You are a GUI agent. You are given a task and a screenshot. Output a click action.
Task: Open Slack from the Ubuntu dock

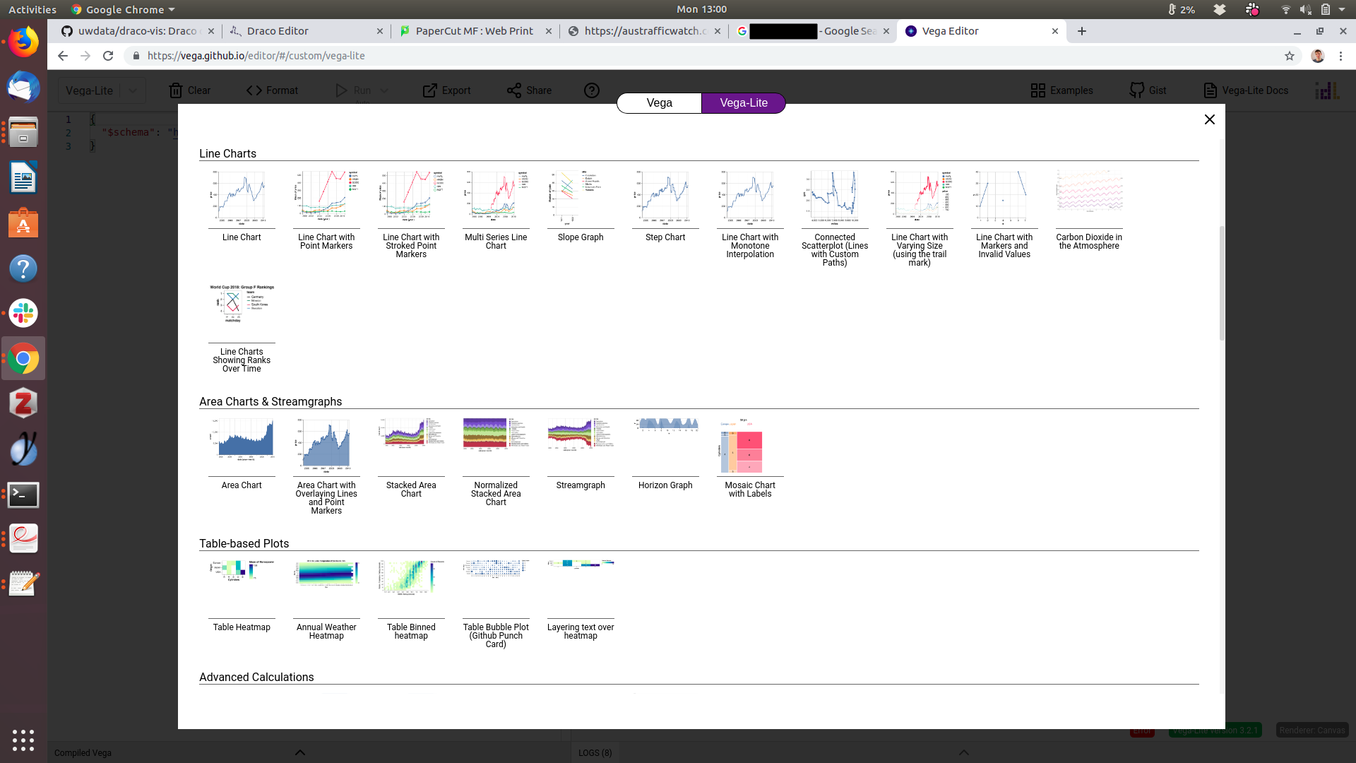click(23, 314)
